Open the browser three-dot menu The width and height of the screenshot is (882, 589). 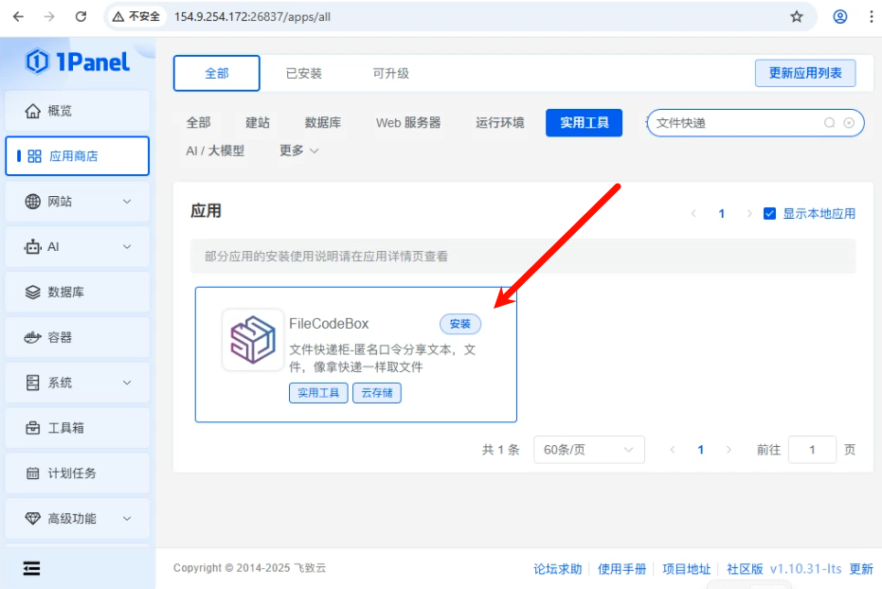tap(872, 17)
